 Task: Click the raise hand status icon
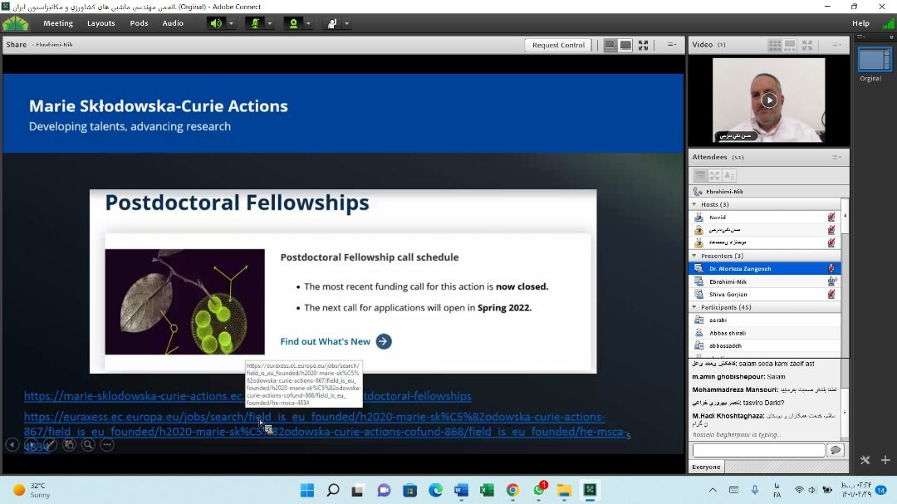click(332, 23)
